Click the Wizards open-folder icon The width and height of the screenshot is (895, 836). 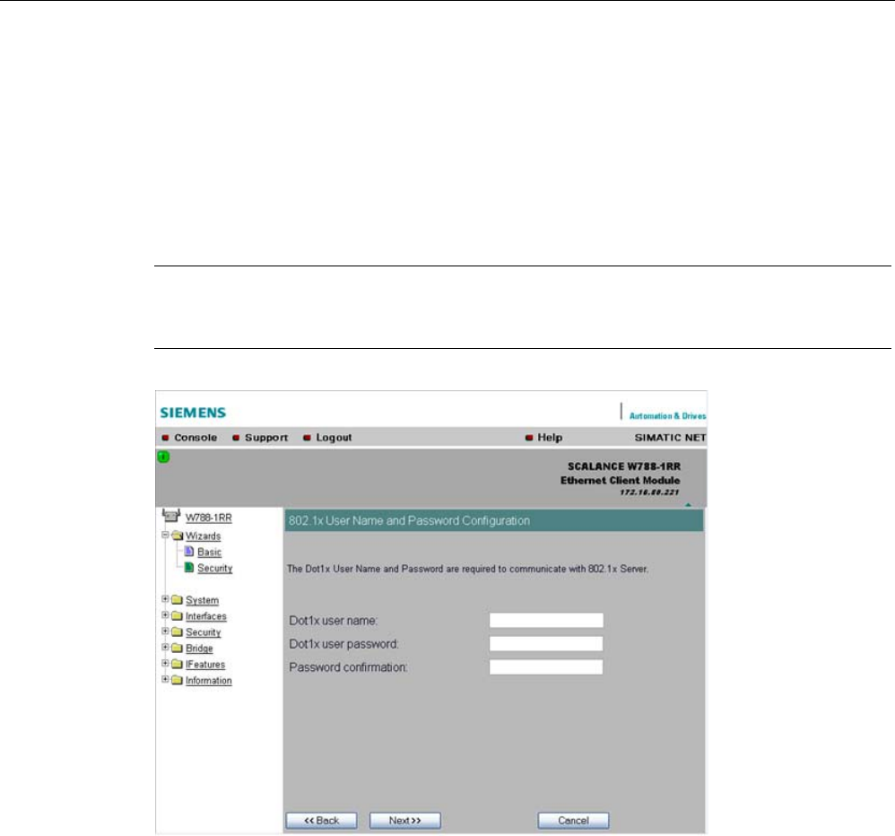(x=177, y=536)
